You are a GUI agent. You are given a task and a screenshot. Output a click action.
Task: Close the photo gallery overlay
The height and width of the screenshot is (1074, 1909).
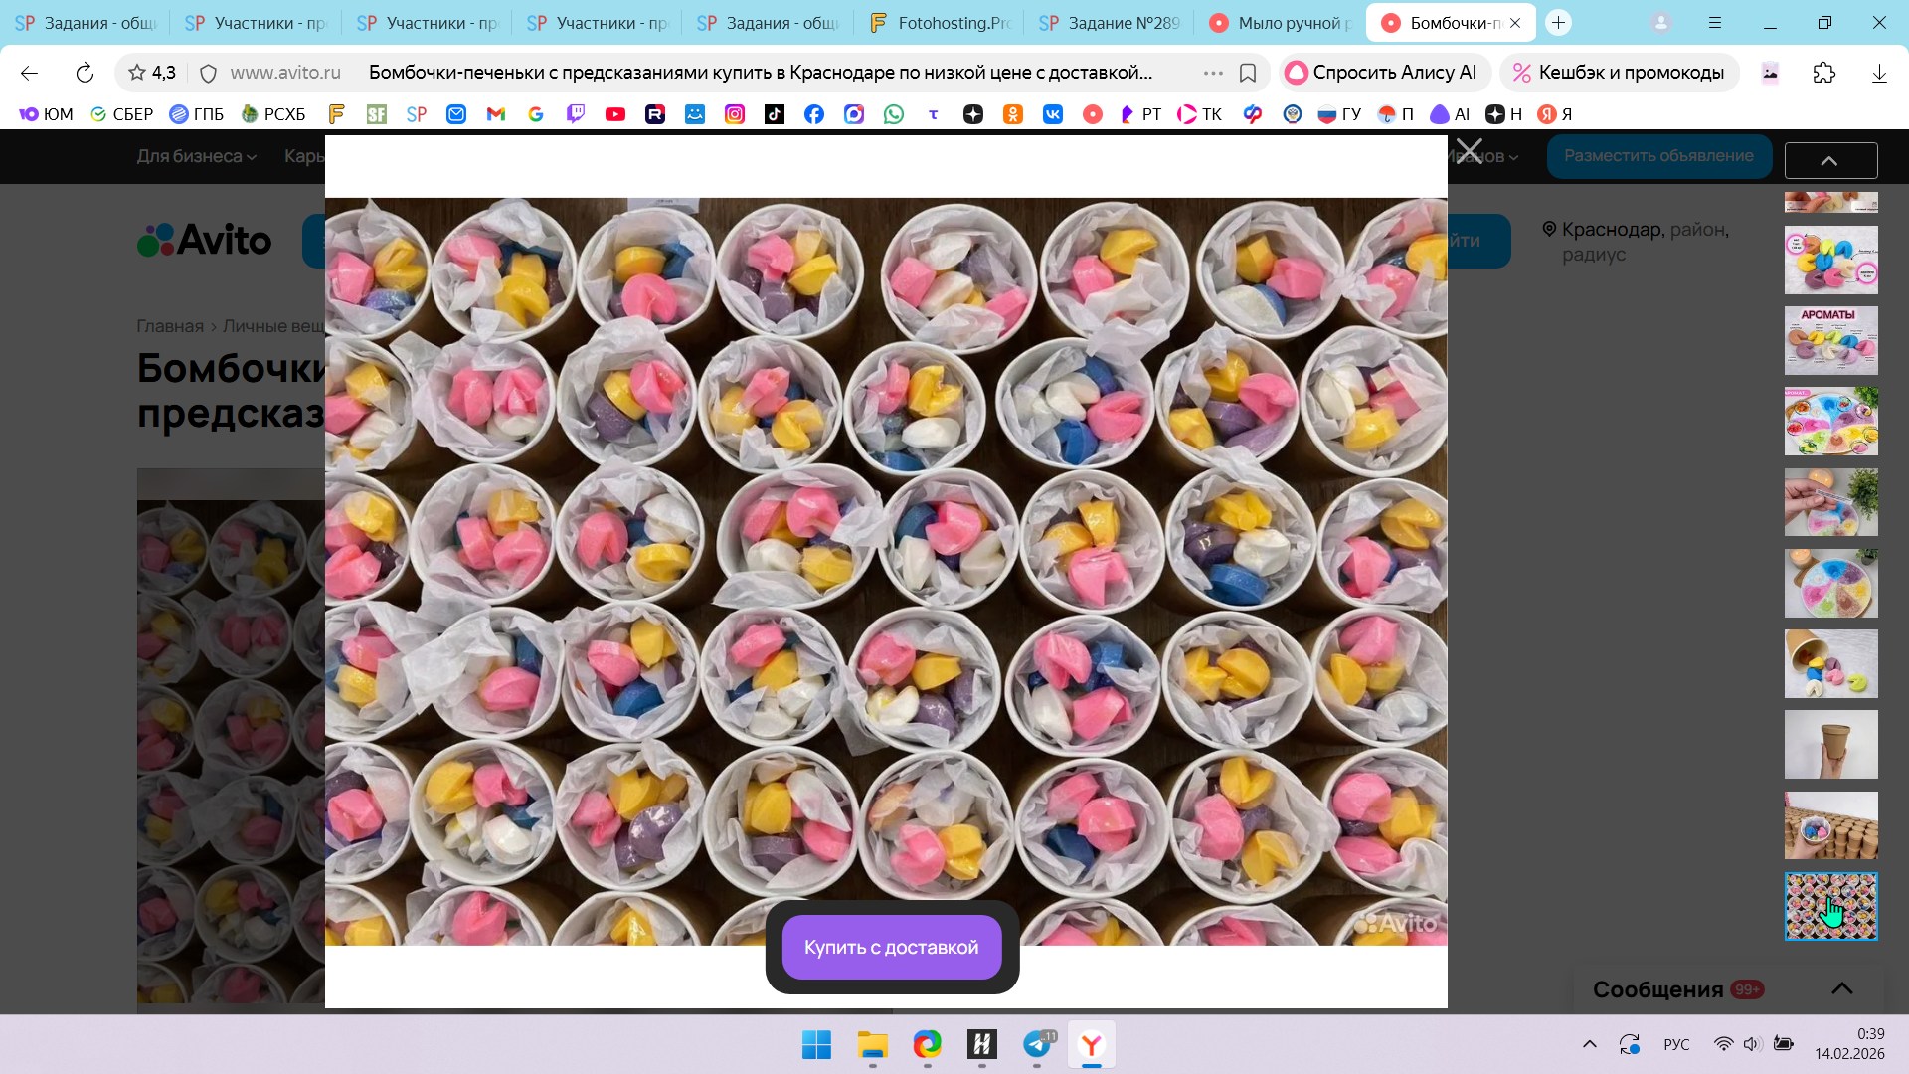tap(1469, 152)
